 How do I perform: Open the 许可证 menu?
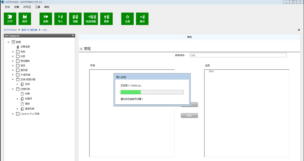click(x=27, y=7)
